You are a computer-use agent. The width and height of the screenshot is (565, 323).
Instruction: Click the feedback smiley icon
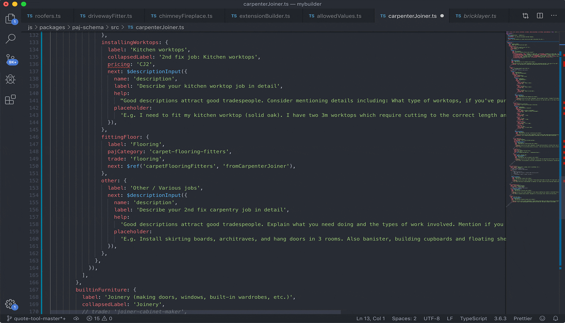pos(542,318)
